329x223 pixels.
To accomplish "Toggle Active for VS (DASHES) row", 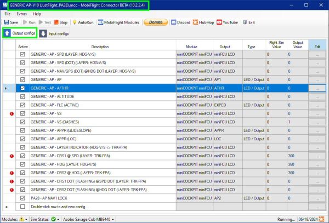I will [x=22, y=122].
